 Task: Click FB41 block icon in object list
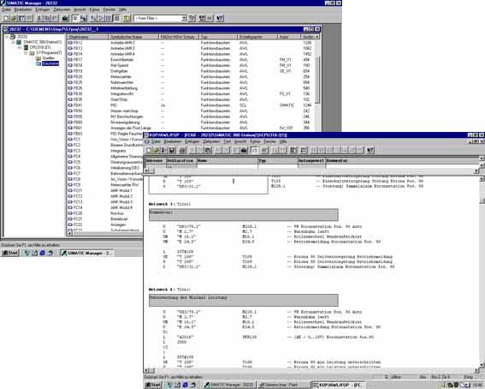tap(70, 105)
